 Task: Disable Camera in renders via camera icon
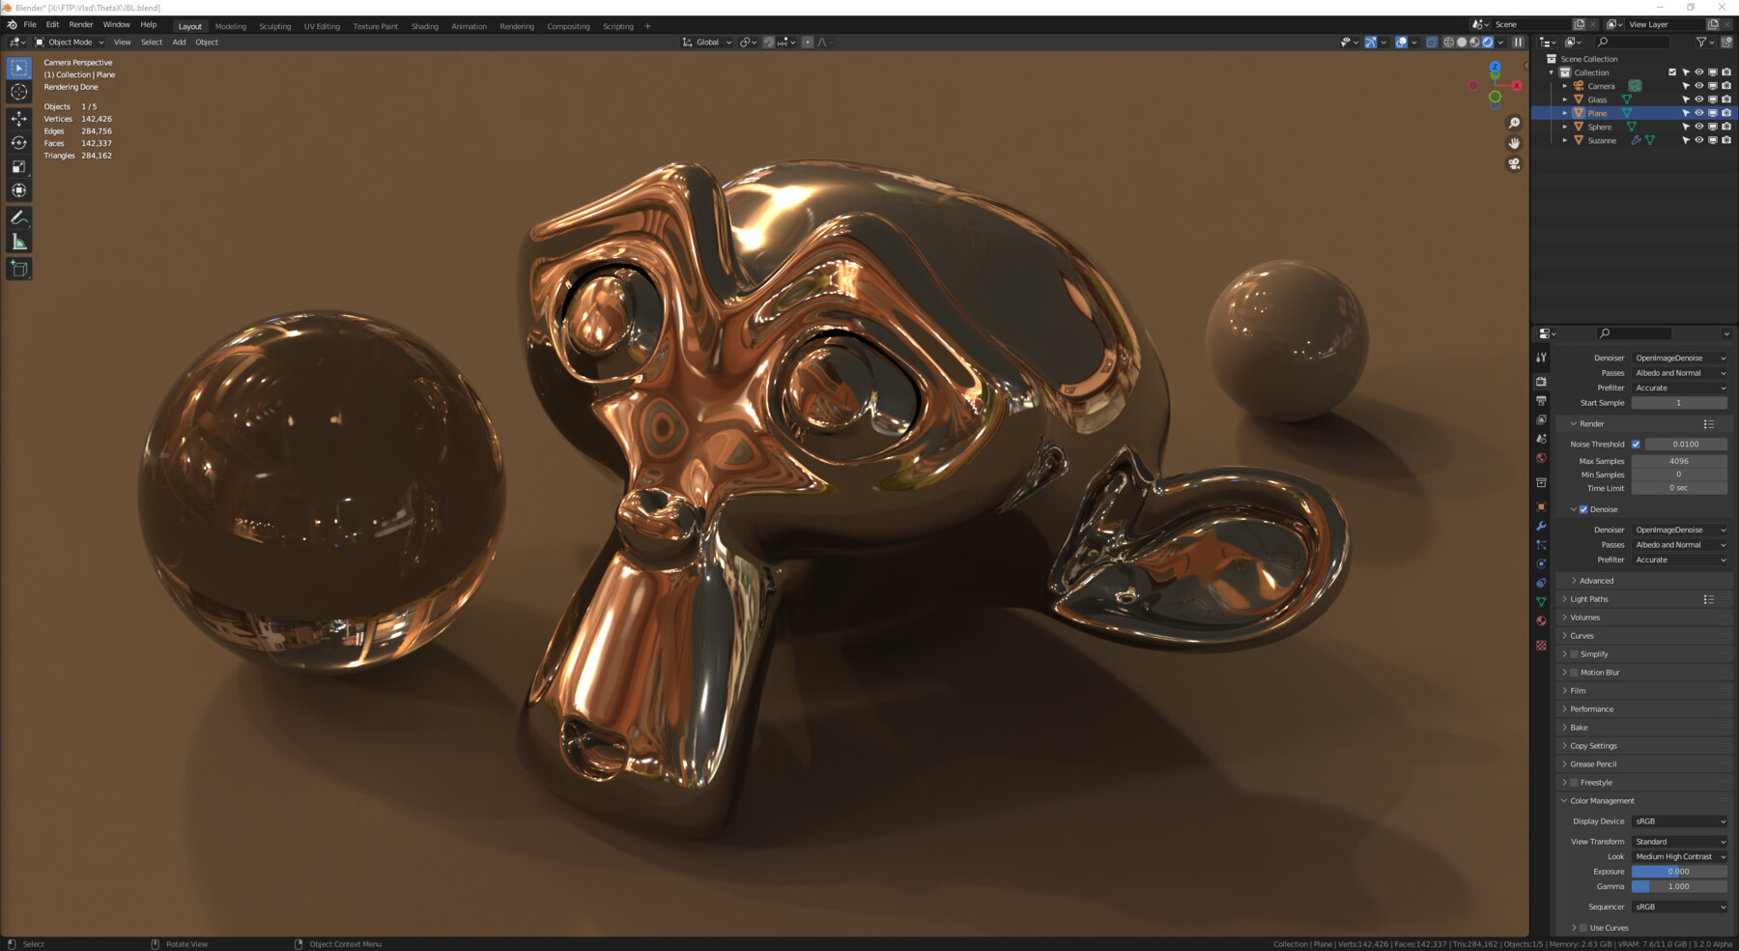coord(1726,86)
